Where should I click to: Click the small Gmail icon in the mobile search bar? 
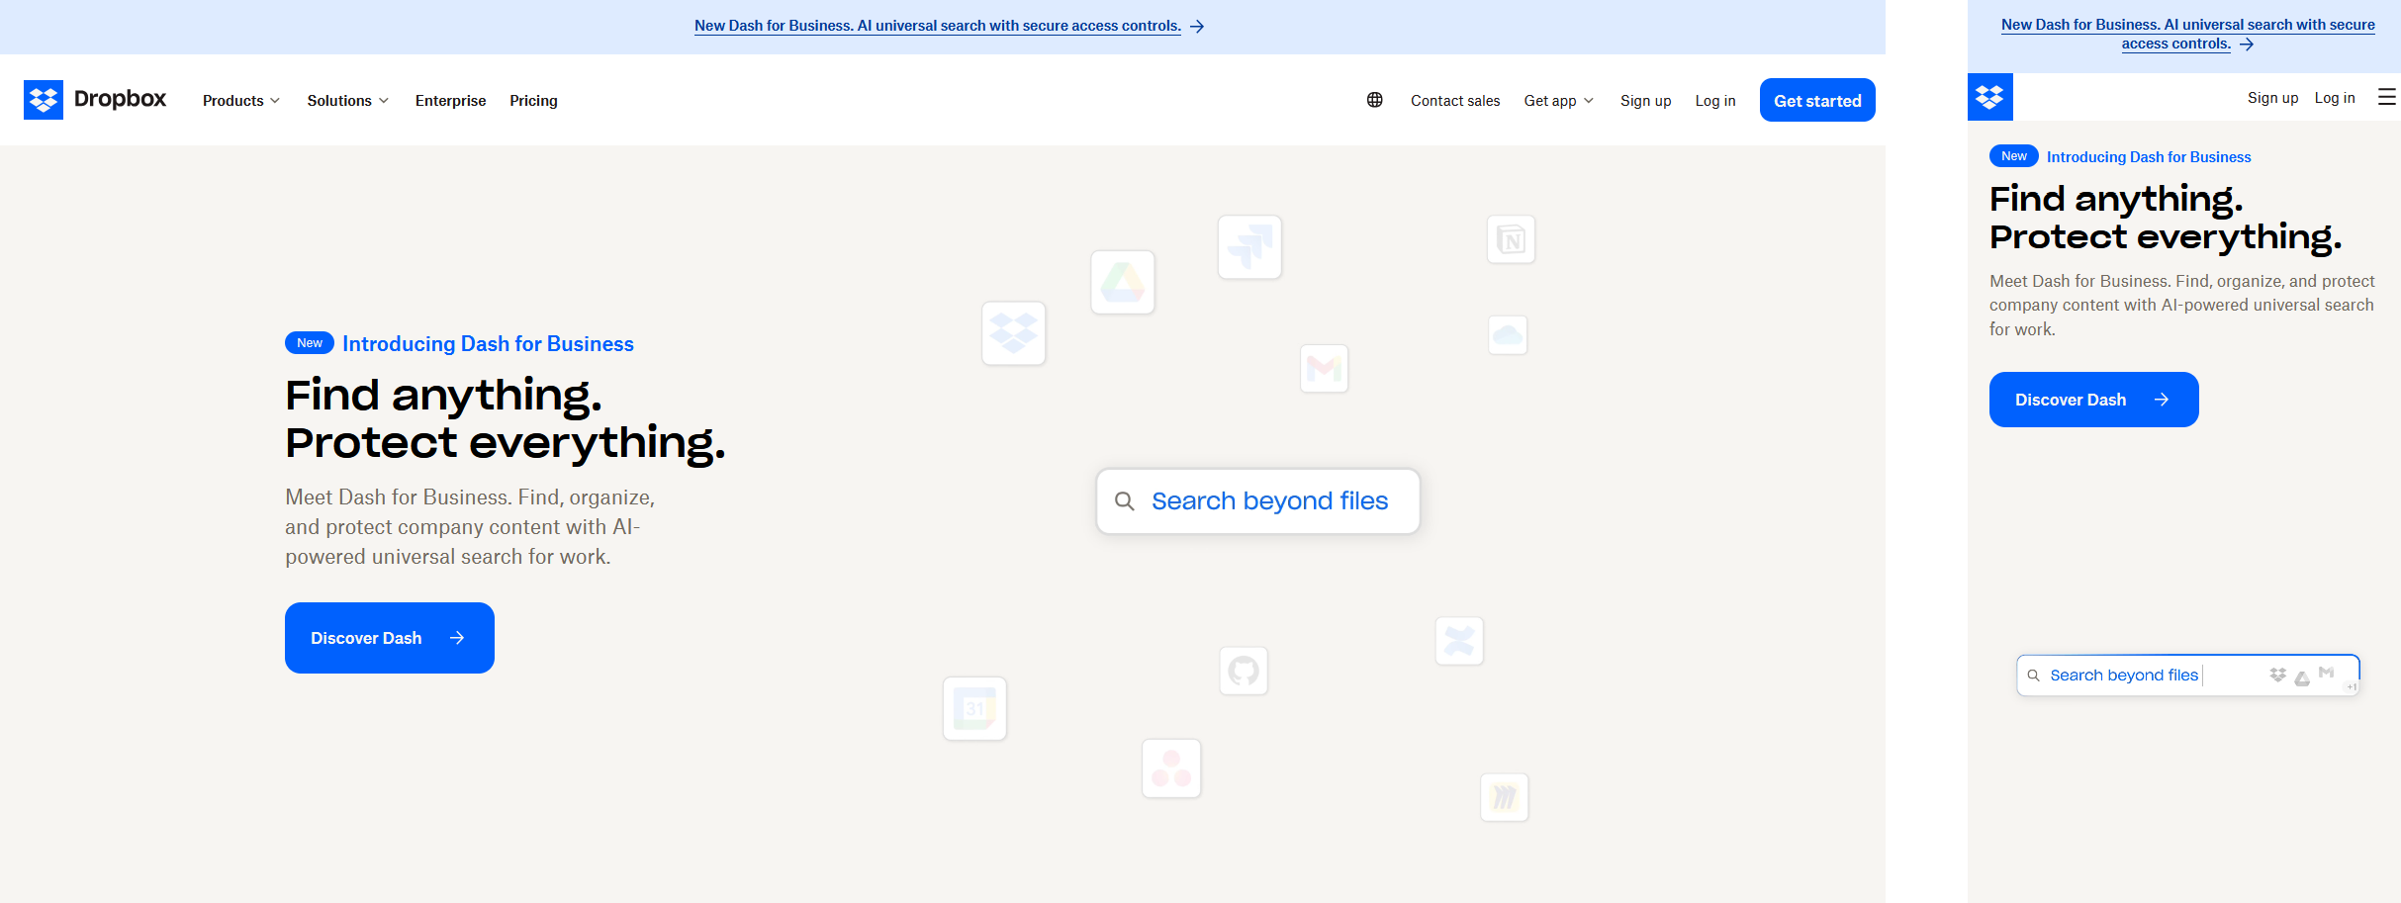pyautogui.click(x=2326, y=673)
